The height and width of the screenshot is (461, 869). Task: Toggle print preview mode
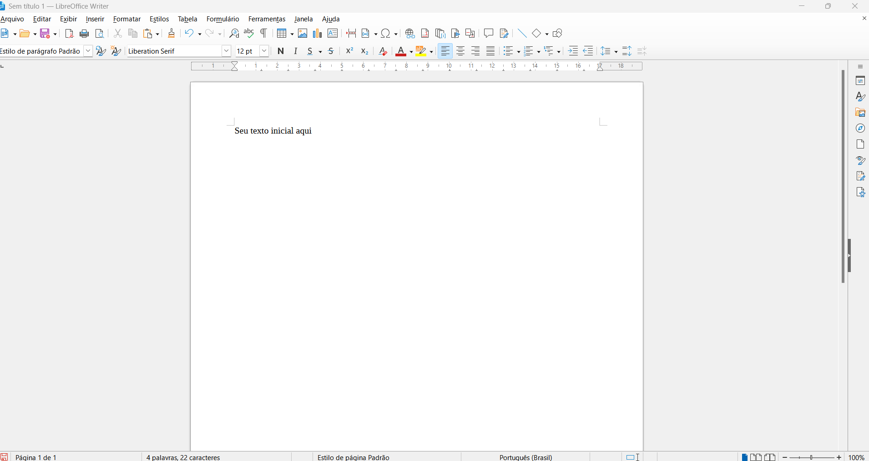[x=100, y=33]
